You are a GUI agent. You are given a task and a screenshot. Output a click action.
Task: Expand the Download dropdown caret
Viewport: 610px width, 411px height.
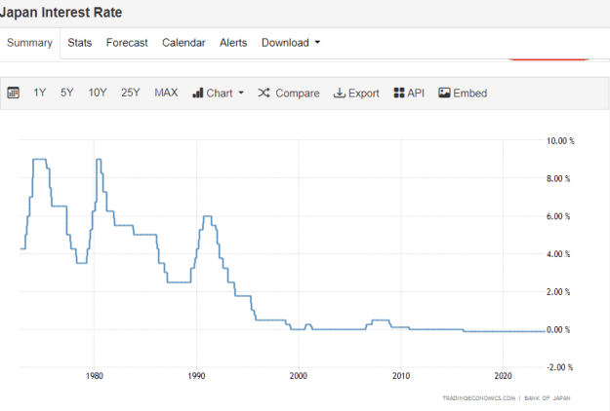coord(317,42)
